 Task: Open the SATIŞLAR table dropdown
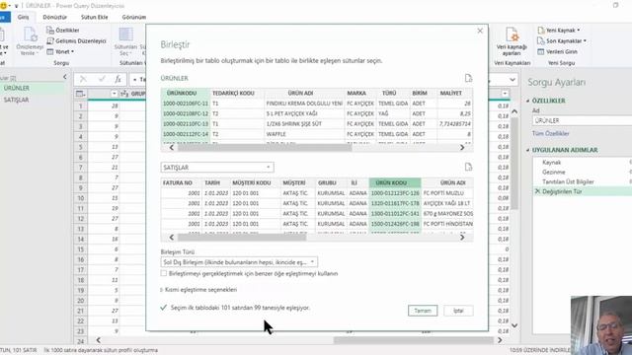point(217,168)
